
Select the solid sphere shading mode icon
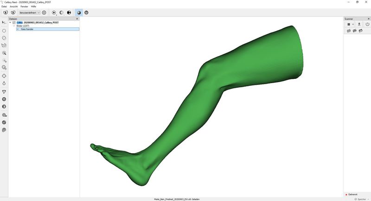[78, 13]
